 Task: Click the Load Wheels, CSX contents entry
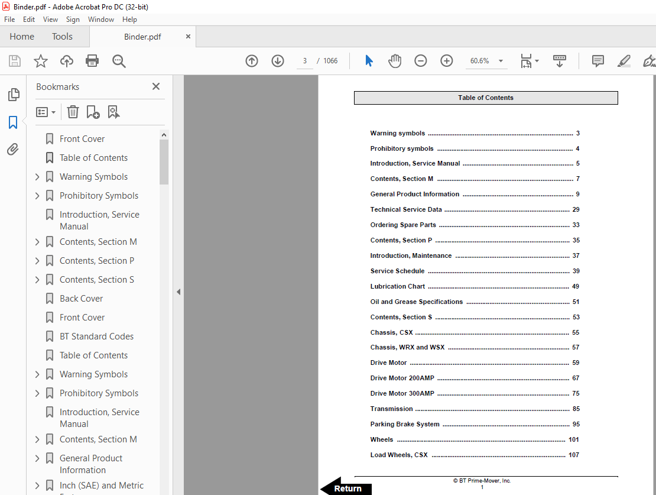(x=475, y=455)
